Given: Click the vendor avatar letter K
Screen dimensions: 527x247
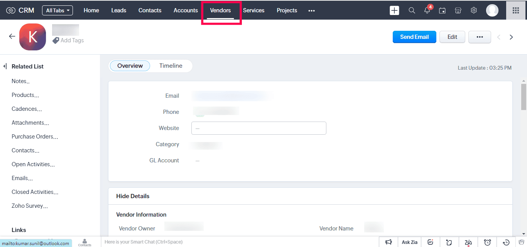Looking at the screenshot, I should (x=33, y=37).
